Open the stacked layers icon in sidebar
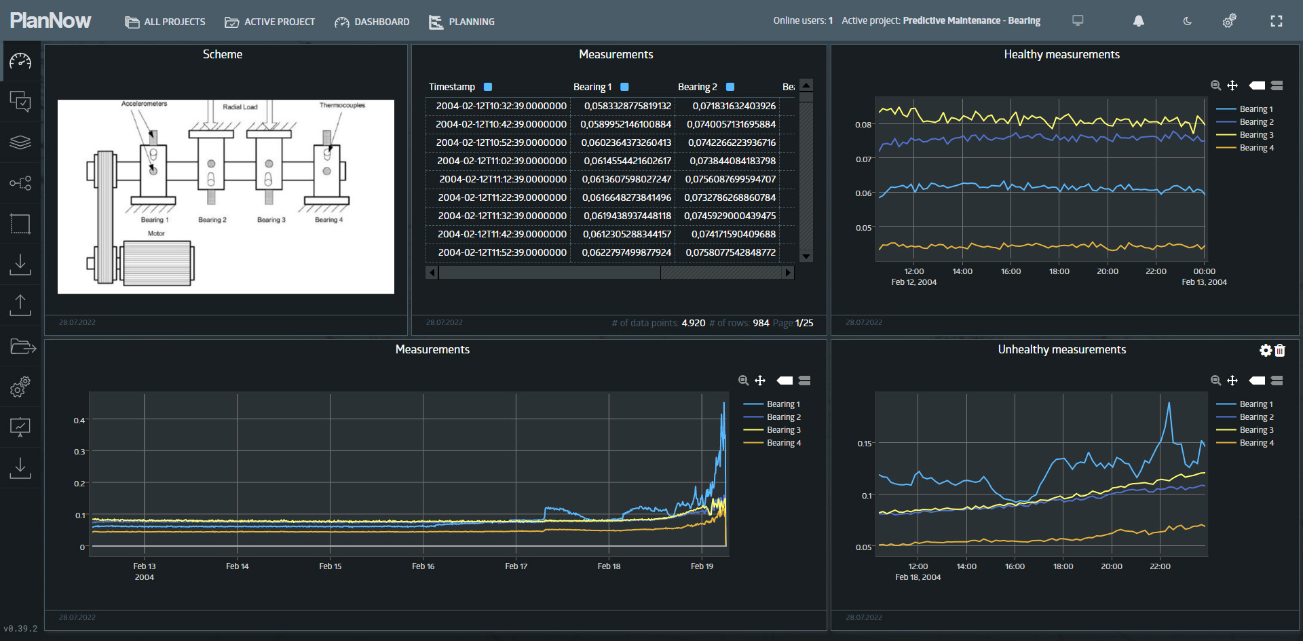The image size is (1303, 641). 20,142
